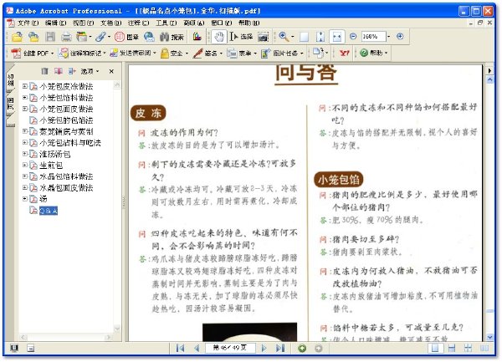Screen dimensions: 502x362
Task: Toggle Fit Width page view
Action: (x=337, y=37)
